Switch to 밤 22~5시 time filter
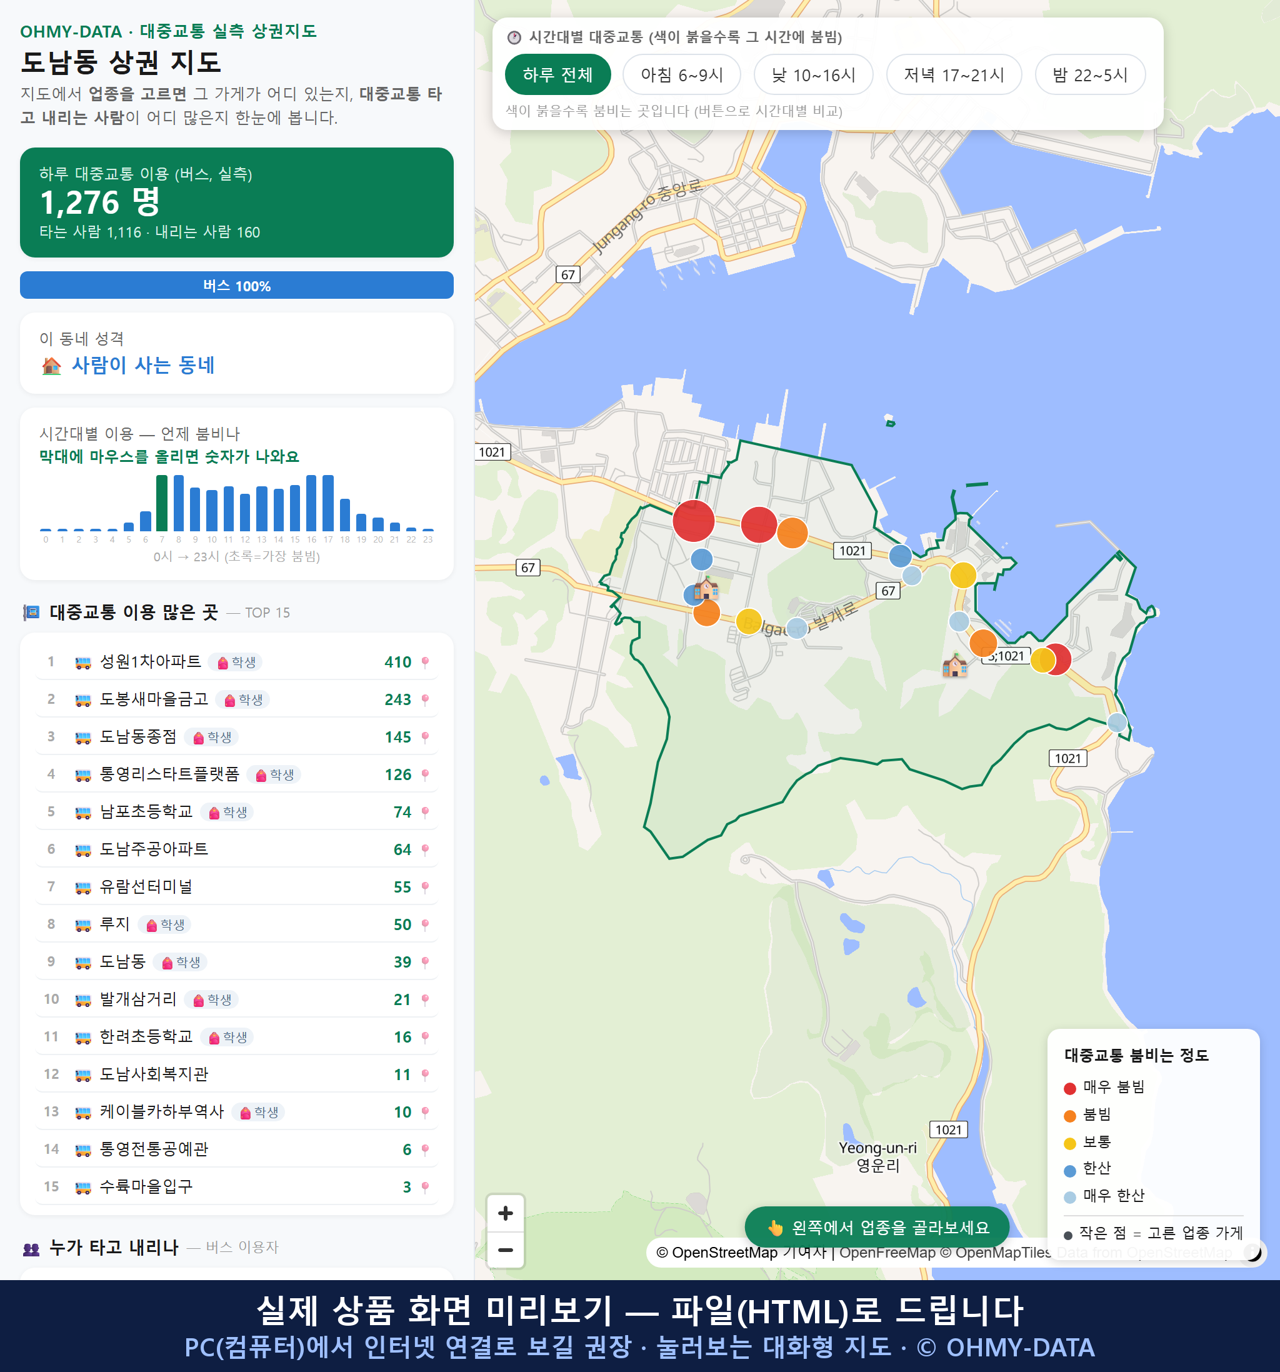The width and height of the screenshot is (1280, 1372). tap(1089, 74)
